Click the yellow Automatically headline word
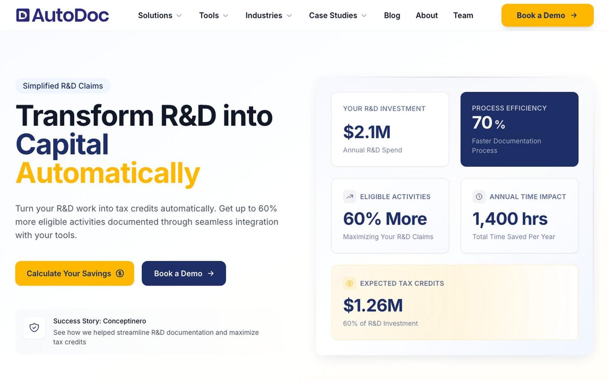This screenshot has height=381, width=609. [108, 173]
